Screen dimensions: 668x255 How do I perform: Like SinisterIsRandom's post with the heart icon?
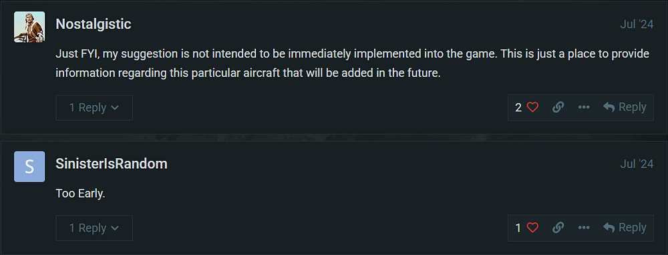click(x=532, y=228)
